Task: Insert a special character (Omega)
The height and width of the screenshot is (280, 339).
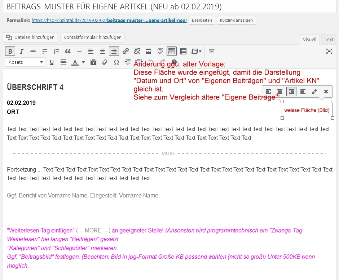Action: (x=116, y=62)
